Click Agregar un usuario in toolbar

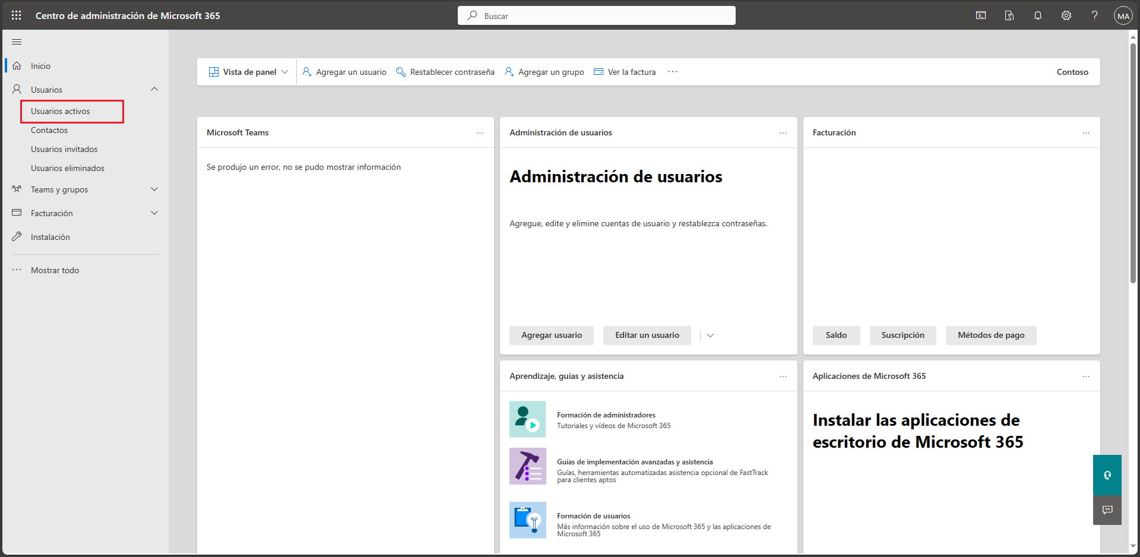point(344,72)
